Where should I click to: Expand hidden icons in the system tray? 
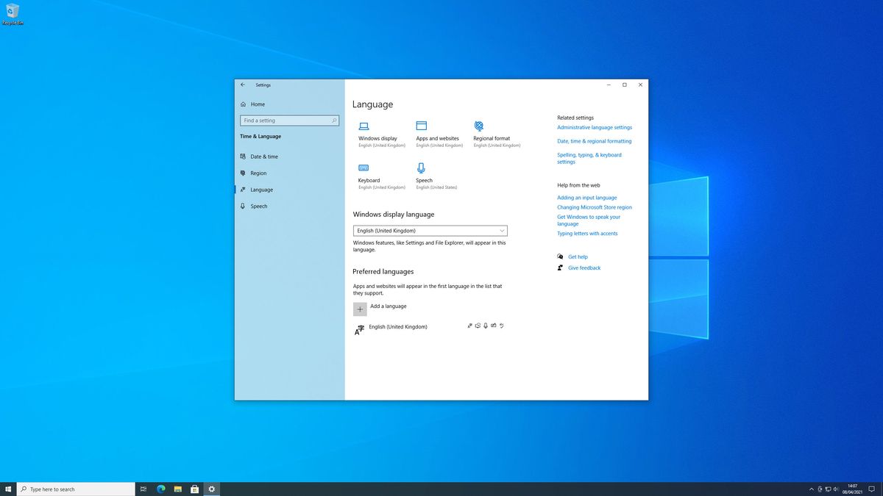811,489
